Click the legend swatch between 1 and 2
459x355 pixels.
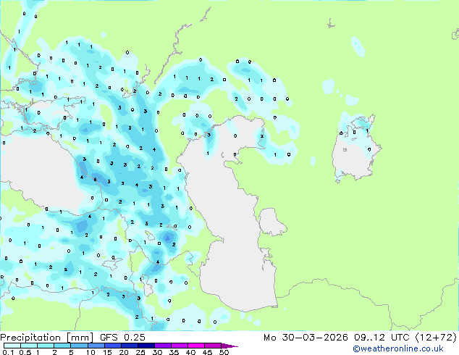click(x=46, y=346)
